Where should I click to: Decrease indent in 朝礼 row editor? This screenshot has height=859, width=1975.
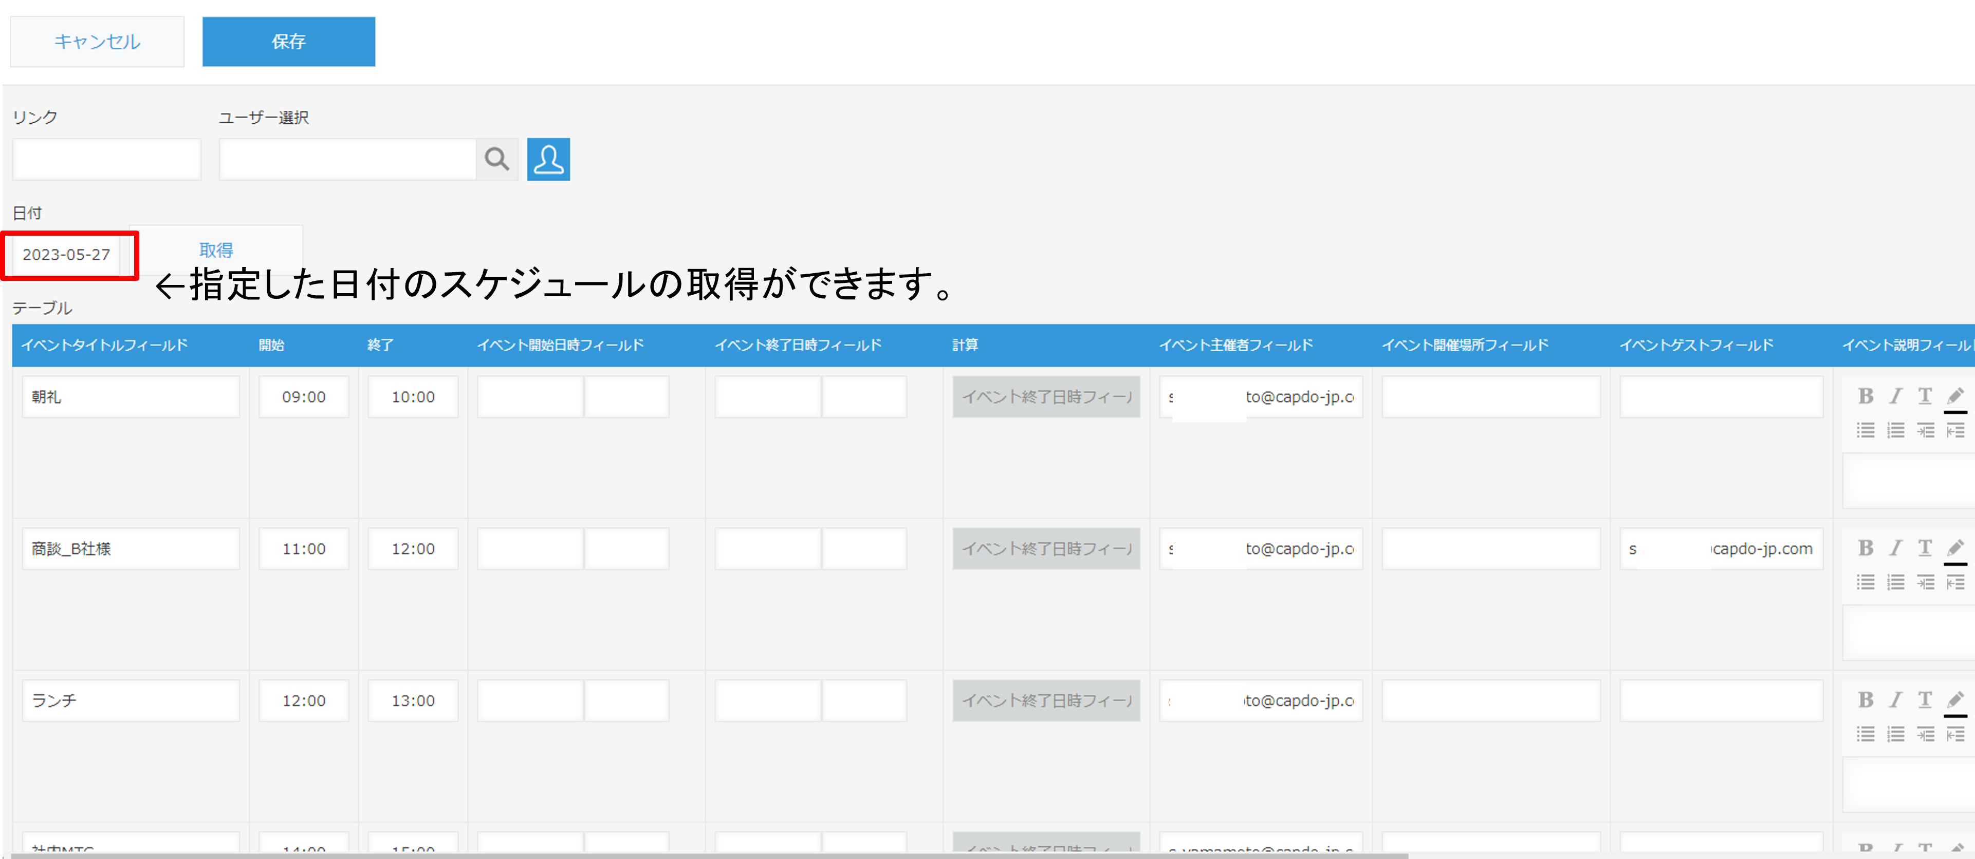click(x=1955, y=431)
